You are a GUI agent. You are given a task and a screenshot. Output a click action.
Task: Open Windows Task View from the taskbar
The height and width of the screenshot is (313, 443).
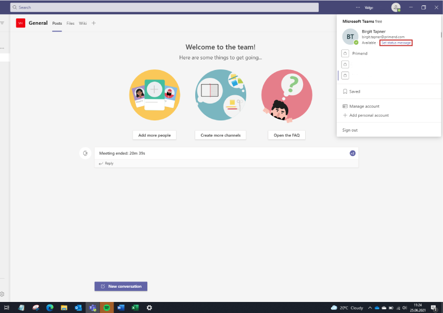[7, 308]
